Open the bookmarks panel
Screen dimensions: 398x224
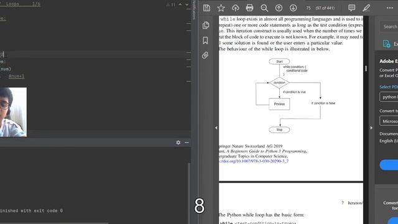tap(205, 40)
